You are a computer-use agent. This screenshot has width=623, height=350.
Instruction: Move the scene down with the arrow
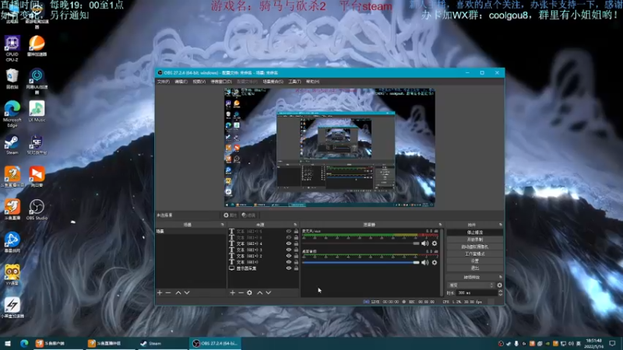click(x=187, y=292)
